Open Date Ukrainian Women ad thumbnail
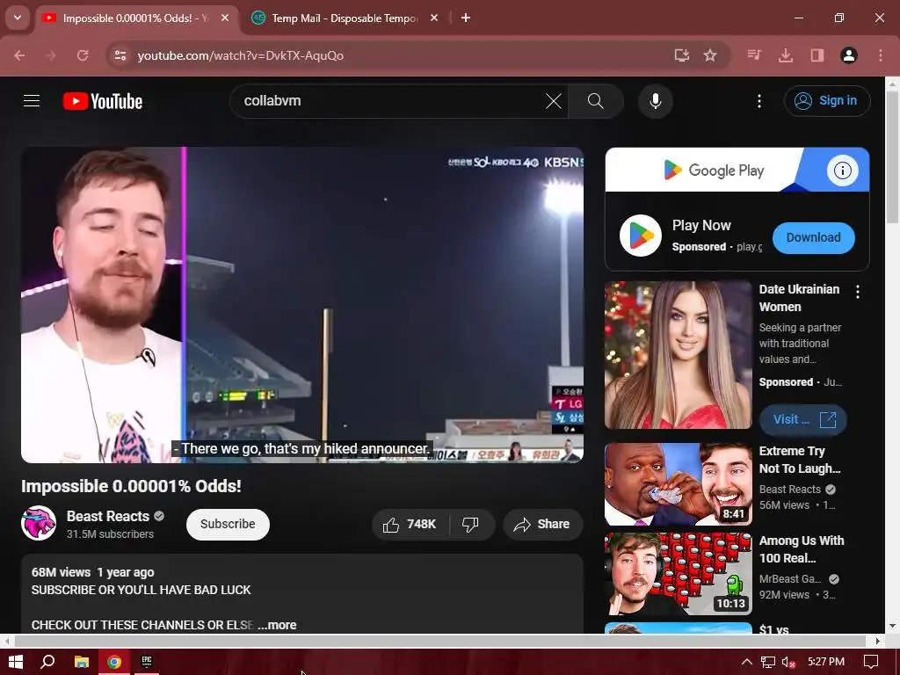 (678, 355)
